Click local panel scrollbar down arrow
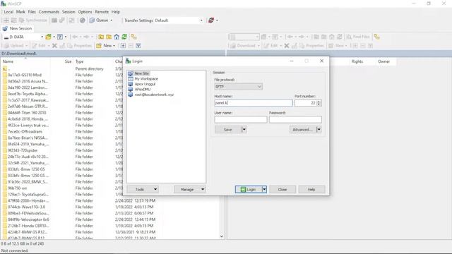This screenshot has height=254, width=452. coord(221,236)
